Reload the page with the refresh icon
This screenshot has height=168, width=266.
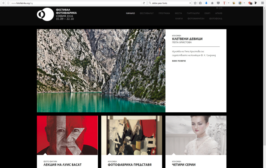click(144, 3)
